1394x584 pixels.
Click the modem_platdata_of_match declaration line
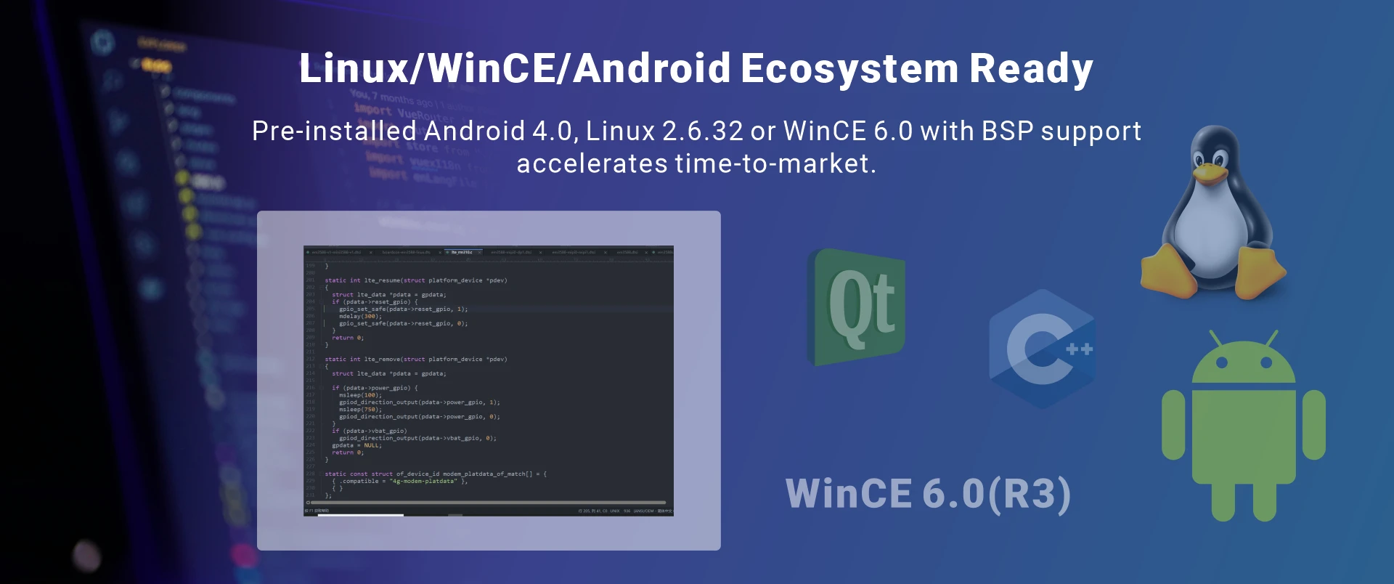coord(436,474)
